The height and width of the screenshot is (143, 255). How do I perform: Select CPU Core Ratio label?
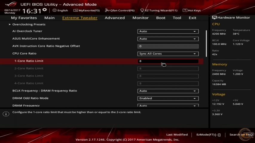pos(24,53)
